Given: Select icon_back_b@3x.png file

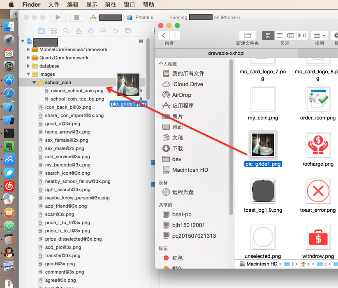Looking at the screenshot, I should (68, 107).
